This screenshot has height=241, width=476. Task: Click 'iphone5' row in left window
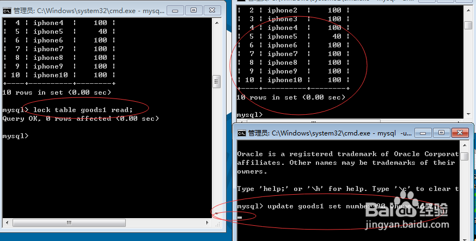point(59,32)
